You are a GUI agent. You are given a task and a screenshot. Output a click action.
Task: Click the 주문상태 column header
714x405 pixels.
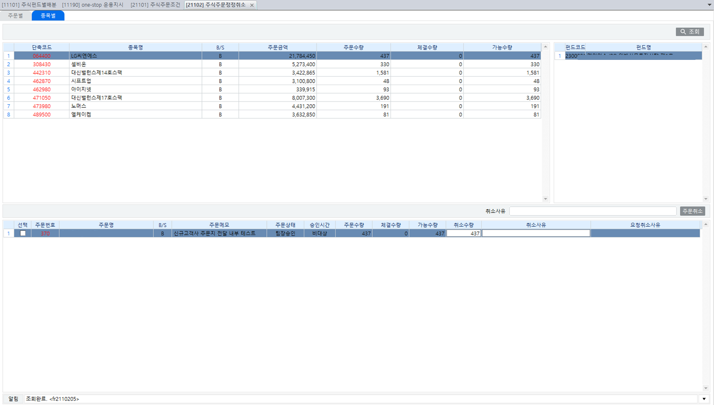[x=285, y=225]
